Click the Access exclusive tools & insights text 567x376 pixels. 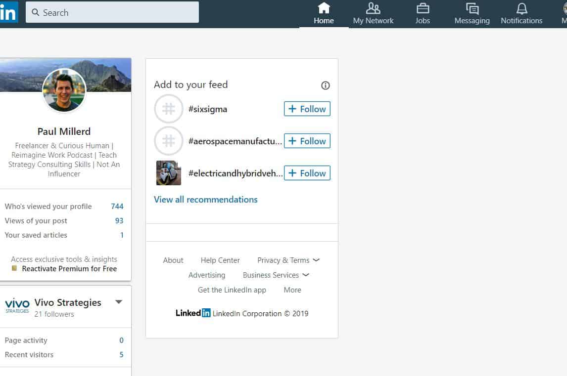(64, 259)
